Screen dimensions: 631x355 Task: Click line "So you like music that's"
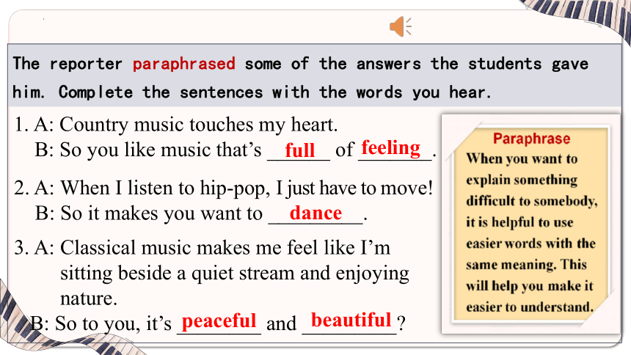[x=161, y=150]
